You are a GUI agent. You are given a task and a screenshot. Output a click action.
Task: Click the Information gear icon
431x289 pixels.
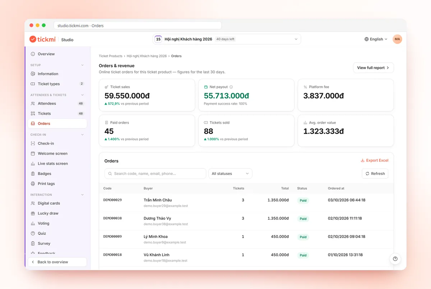(33, 74)
